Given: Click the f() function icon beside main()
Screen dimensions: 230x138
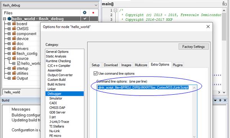Looking at the screenshot, I should (x=224, y=4).
